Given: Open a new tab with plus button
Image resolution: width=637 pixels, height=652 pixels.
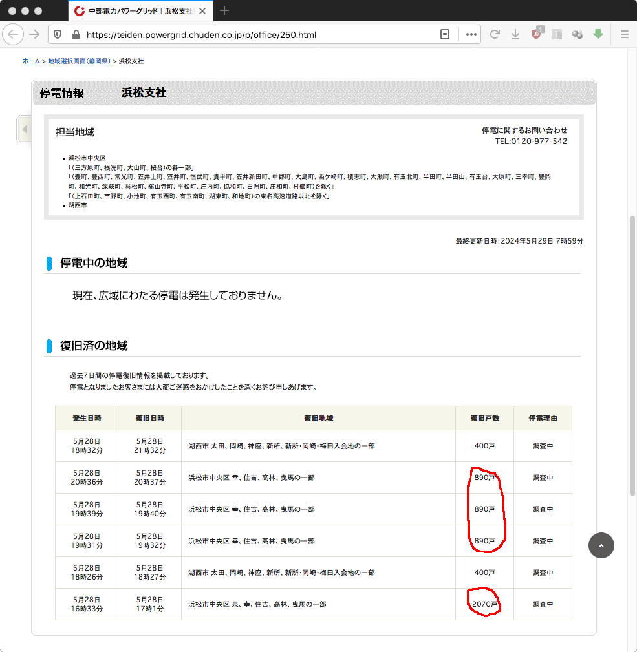Looking at the screenshot, I should (x=224, y=11).
